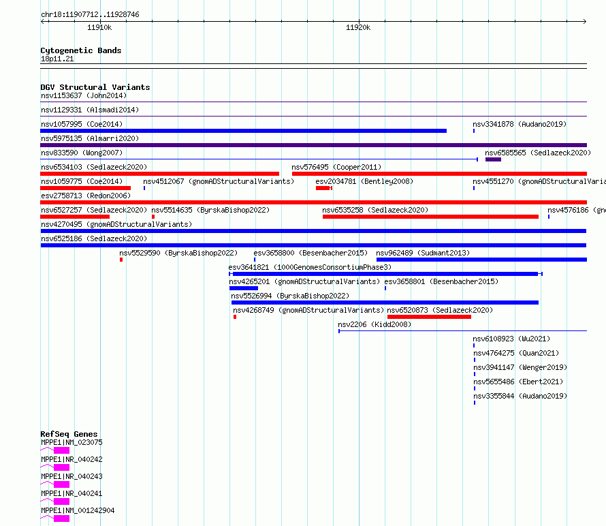Click the MPPE1|NM_023075 gene exon block

pos(61,450)
